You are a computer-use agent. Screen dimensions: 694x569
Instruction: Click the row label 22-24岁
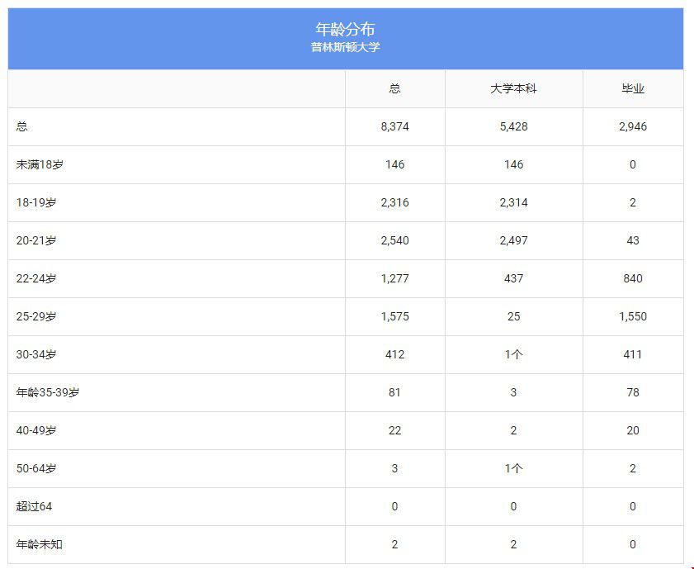[x=36, y=278]
